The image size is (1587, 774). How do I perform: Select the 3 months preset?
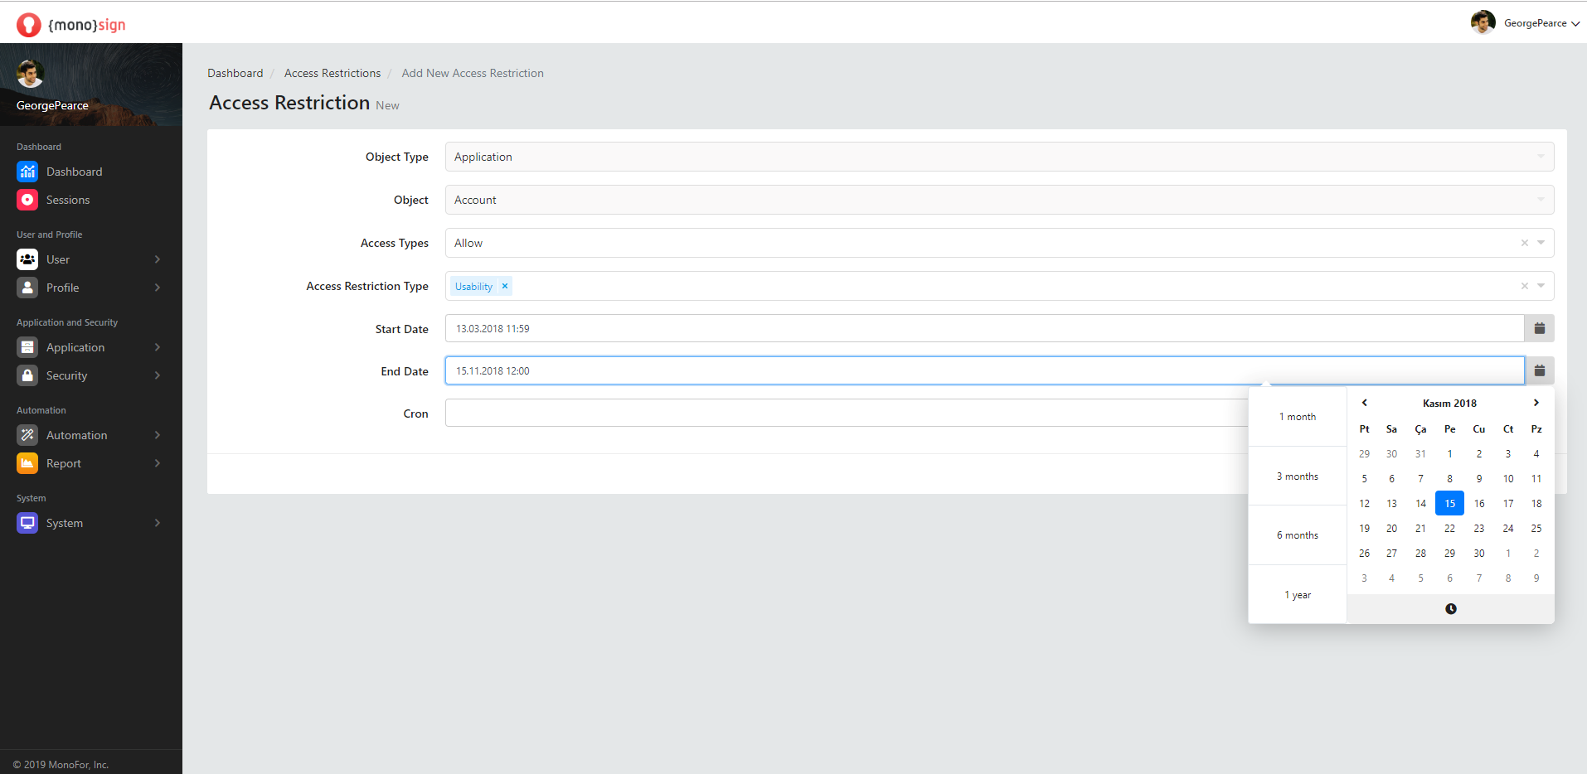tap(1297, 476)
